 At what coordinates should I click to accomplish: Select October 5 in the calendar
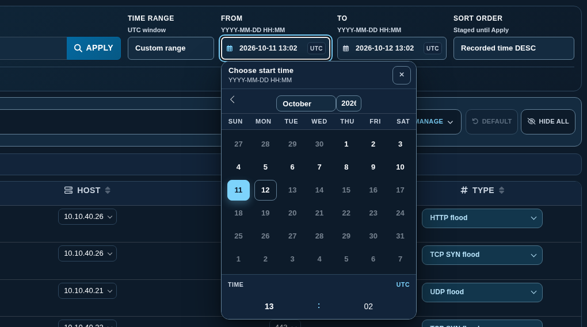tap(265, 167)
